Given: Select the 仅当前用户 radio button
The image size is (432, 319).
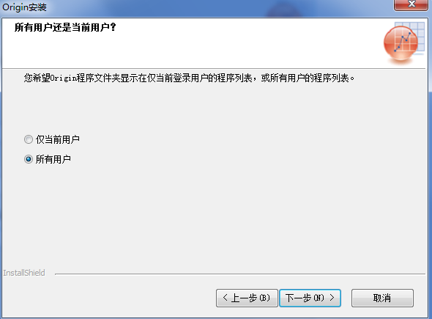Looking at the screenshot, I should 29,139.
